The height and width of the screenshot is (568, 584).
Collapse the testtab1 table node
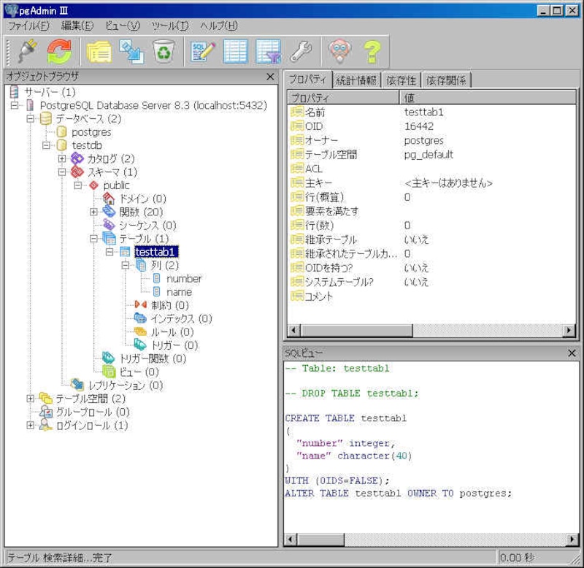pos(109,252)
